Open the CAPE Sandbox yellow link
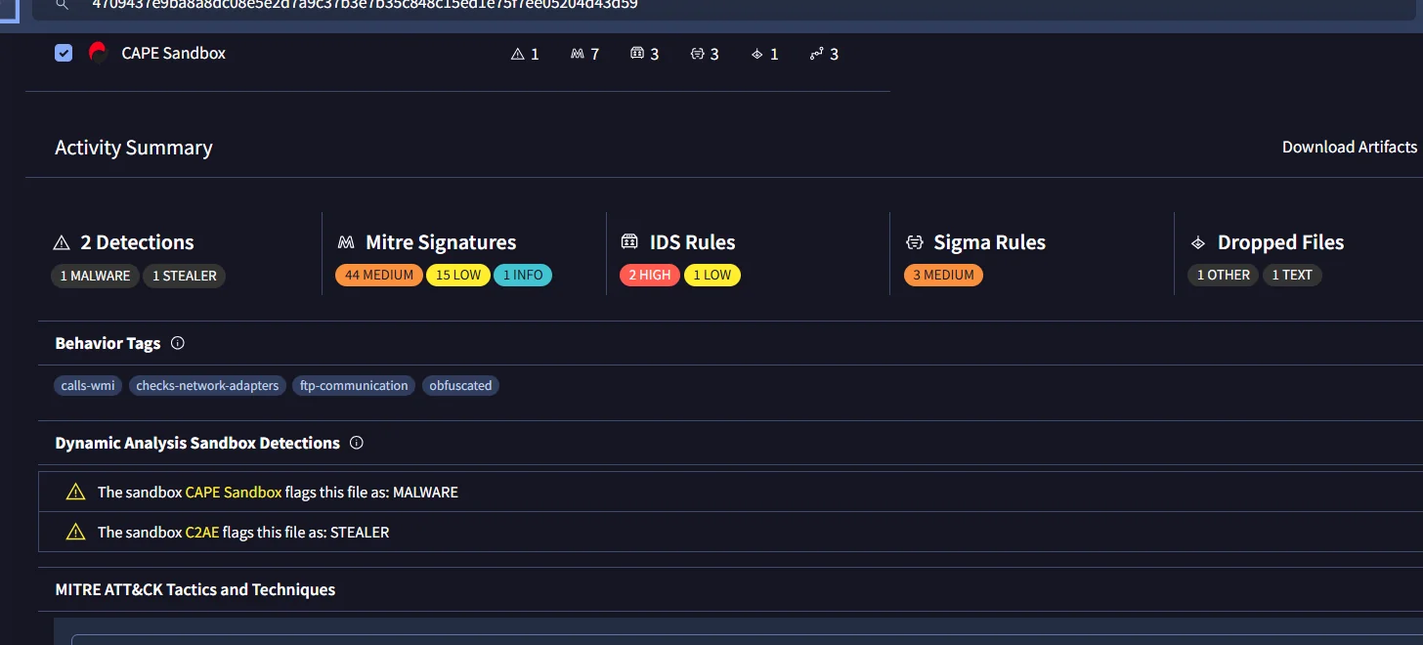 point(234,493)
